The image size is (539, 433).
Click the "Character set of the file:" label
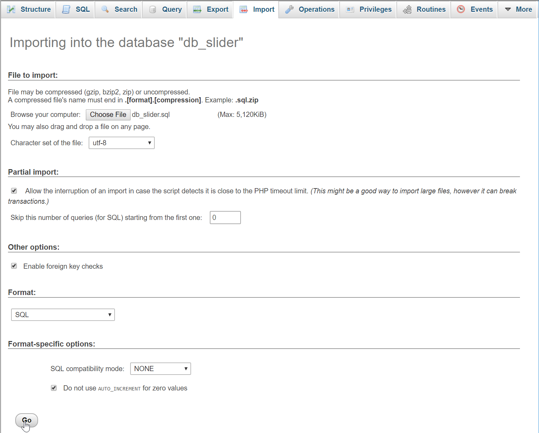pyautogui.click(x=47, y=143)
